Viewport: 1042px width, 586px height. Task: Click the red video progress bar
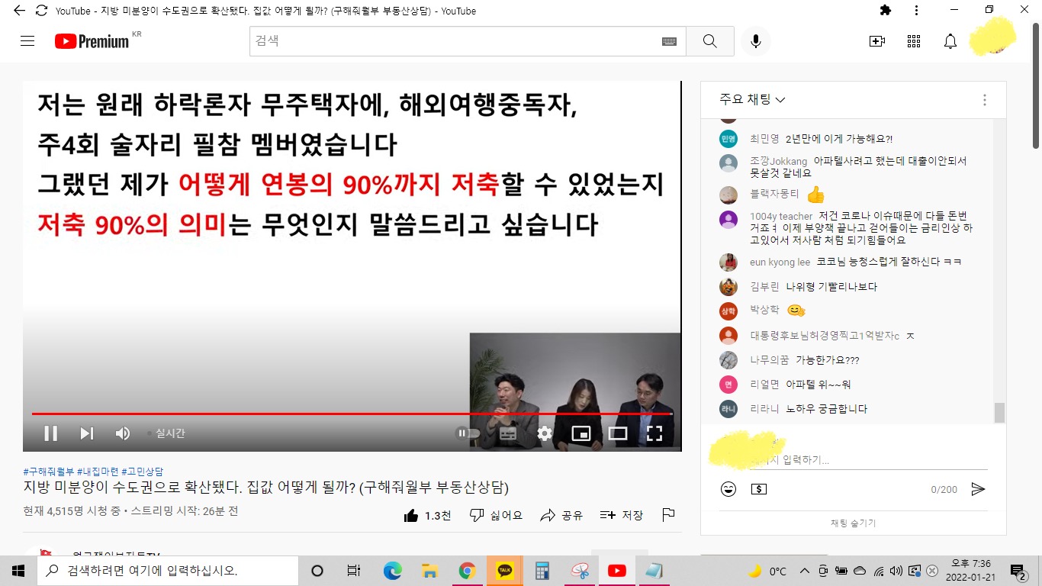pos(352,414)
